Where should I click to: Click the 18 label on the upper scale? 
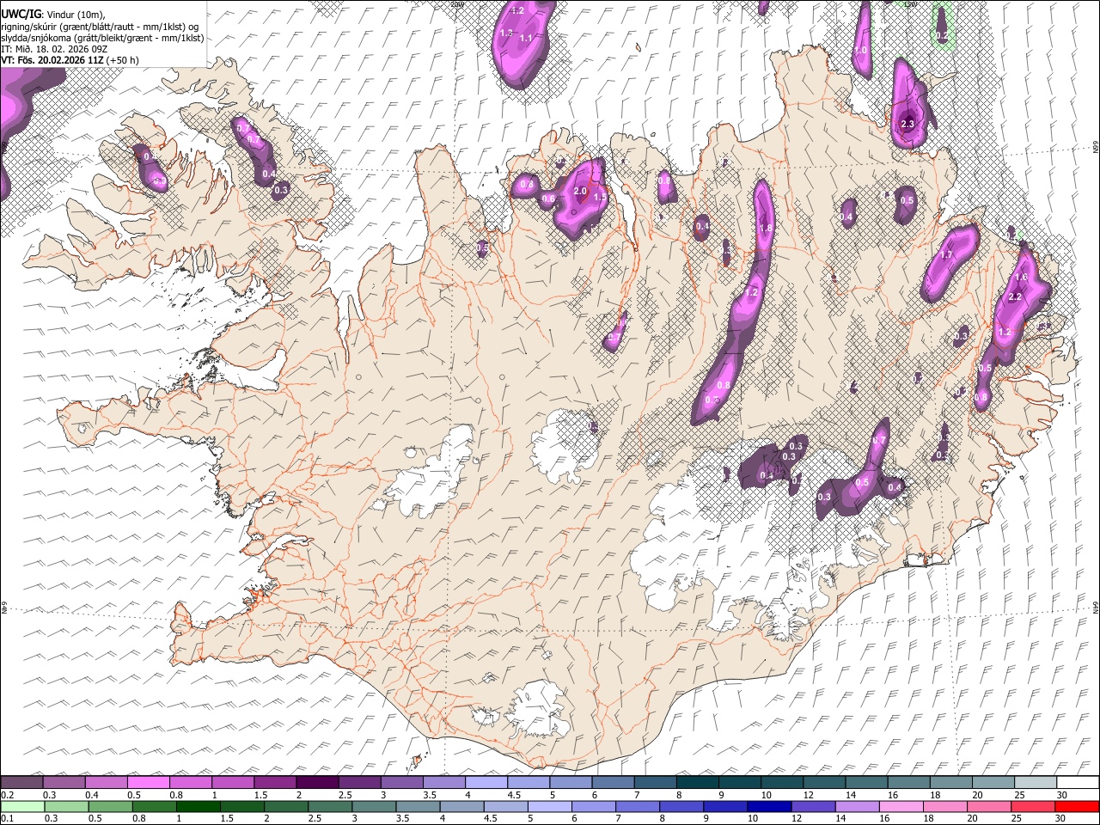(935, 795)
